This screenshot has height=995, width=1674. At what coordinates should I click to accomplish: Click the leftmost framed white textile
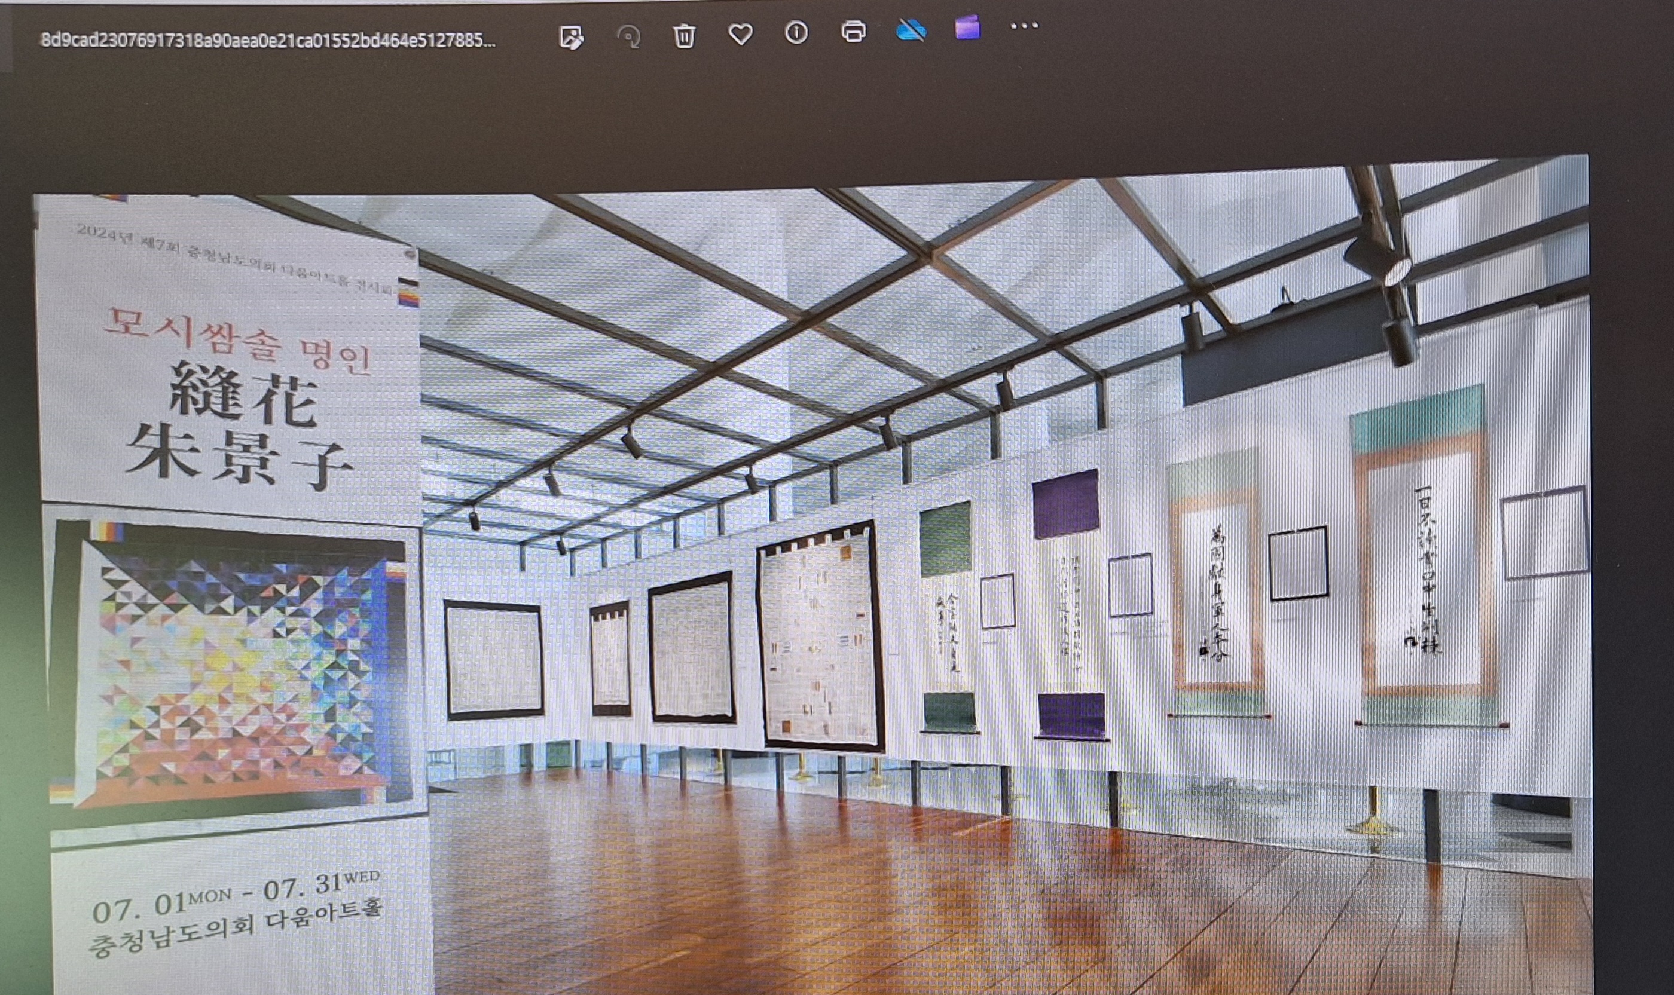pyautogui.click(x=494, y=660)
